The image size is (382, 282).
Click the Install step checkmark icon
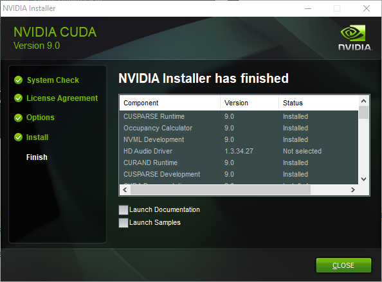coord(18,137)
